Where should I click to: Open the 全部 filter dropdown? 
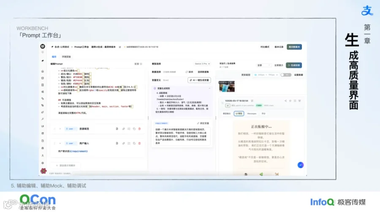[x=263, y=65]
